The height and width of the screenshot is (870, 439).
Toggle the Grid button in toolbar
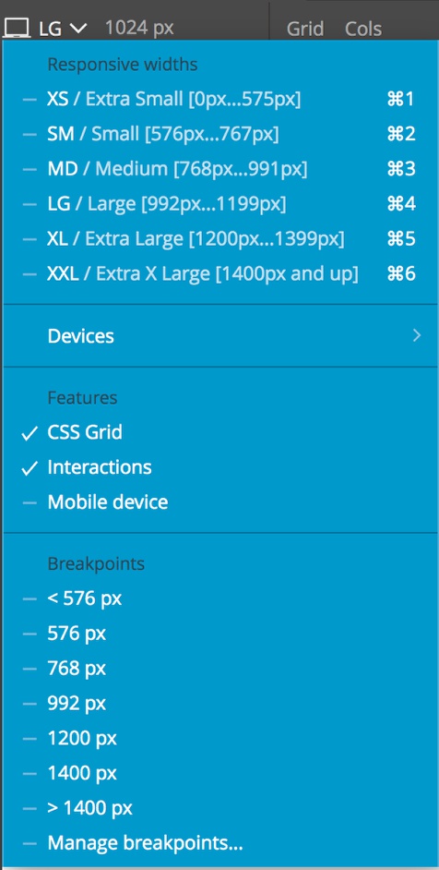coord(305,29)
